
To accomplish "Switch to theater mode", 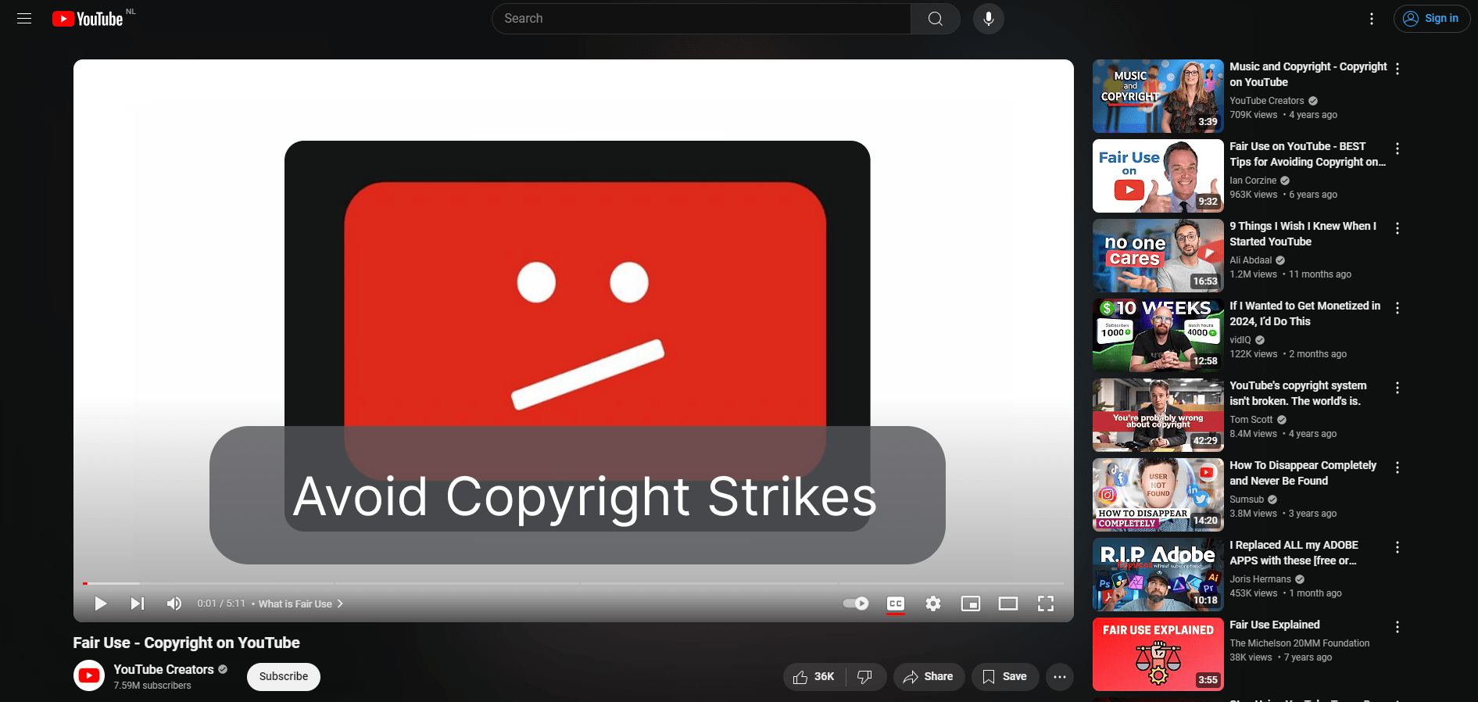I will 1008,604.
